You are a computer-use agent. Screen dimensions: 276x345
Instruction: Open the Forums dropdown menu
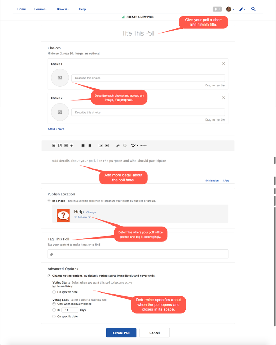pos(41,9)
